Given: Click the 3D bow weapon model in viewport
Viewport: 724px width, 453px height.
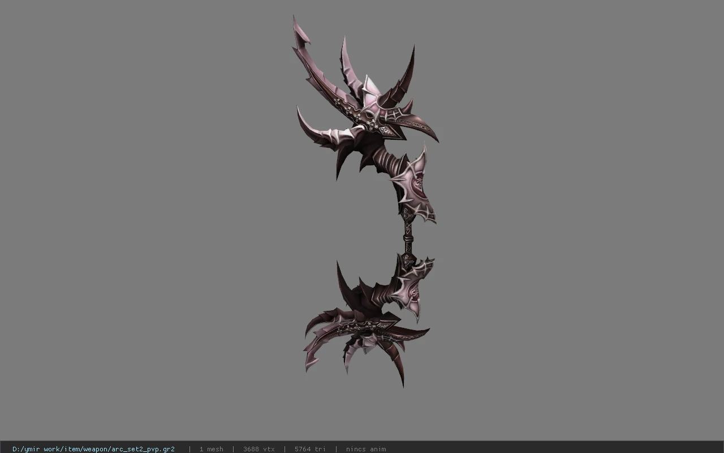Looking at the screenshot, I should [367, 201].
